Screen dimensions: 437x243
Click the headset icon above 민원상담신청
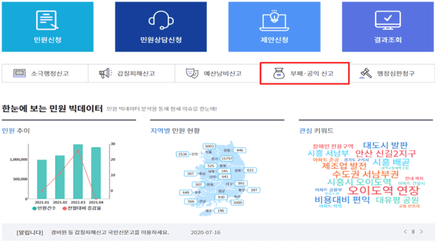coord(161,20)
